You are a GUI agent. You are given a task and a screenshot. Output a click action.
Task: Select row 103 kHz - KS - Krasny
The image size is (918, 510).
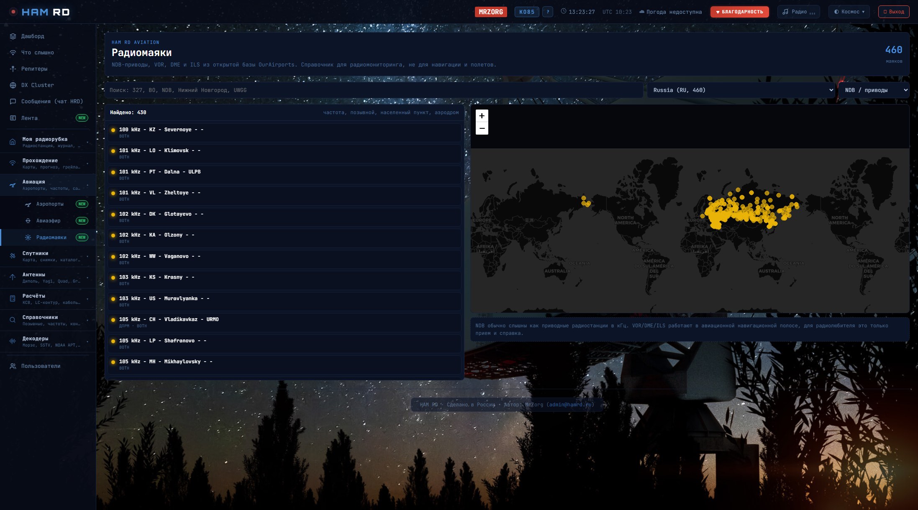[x=285, y=280]
